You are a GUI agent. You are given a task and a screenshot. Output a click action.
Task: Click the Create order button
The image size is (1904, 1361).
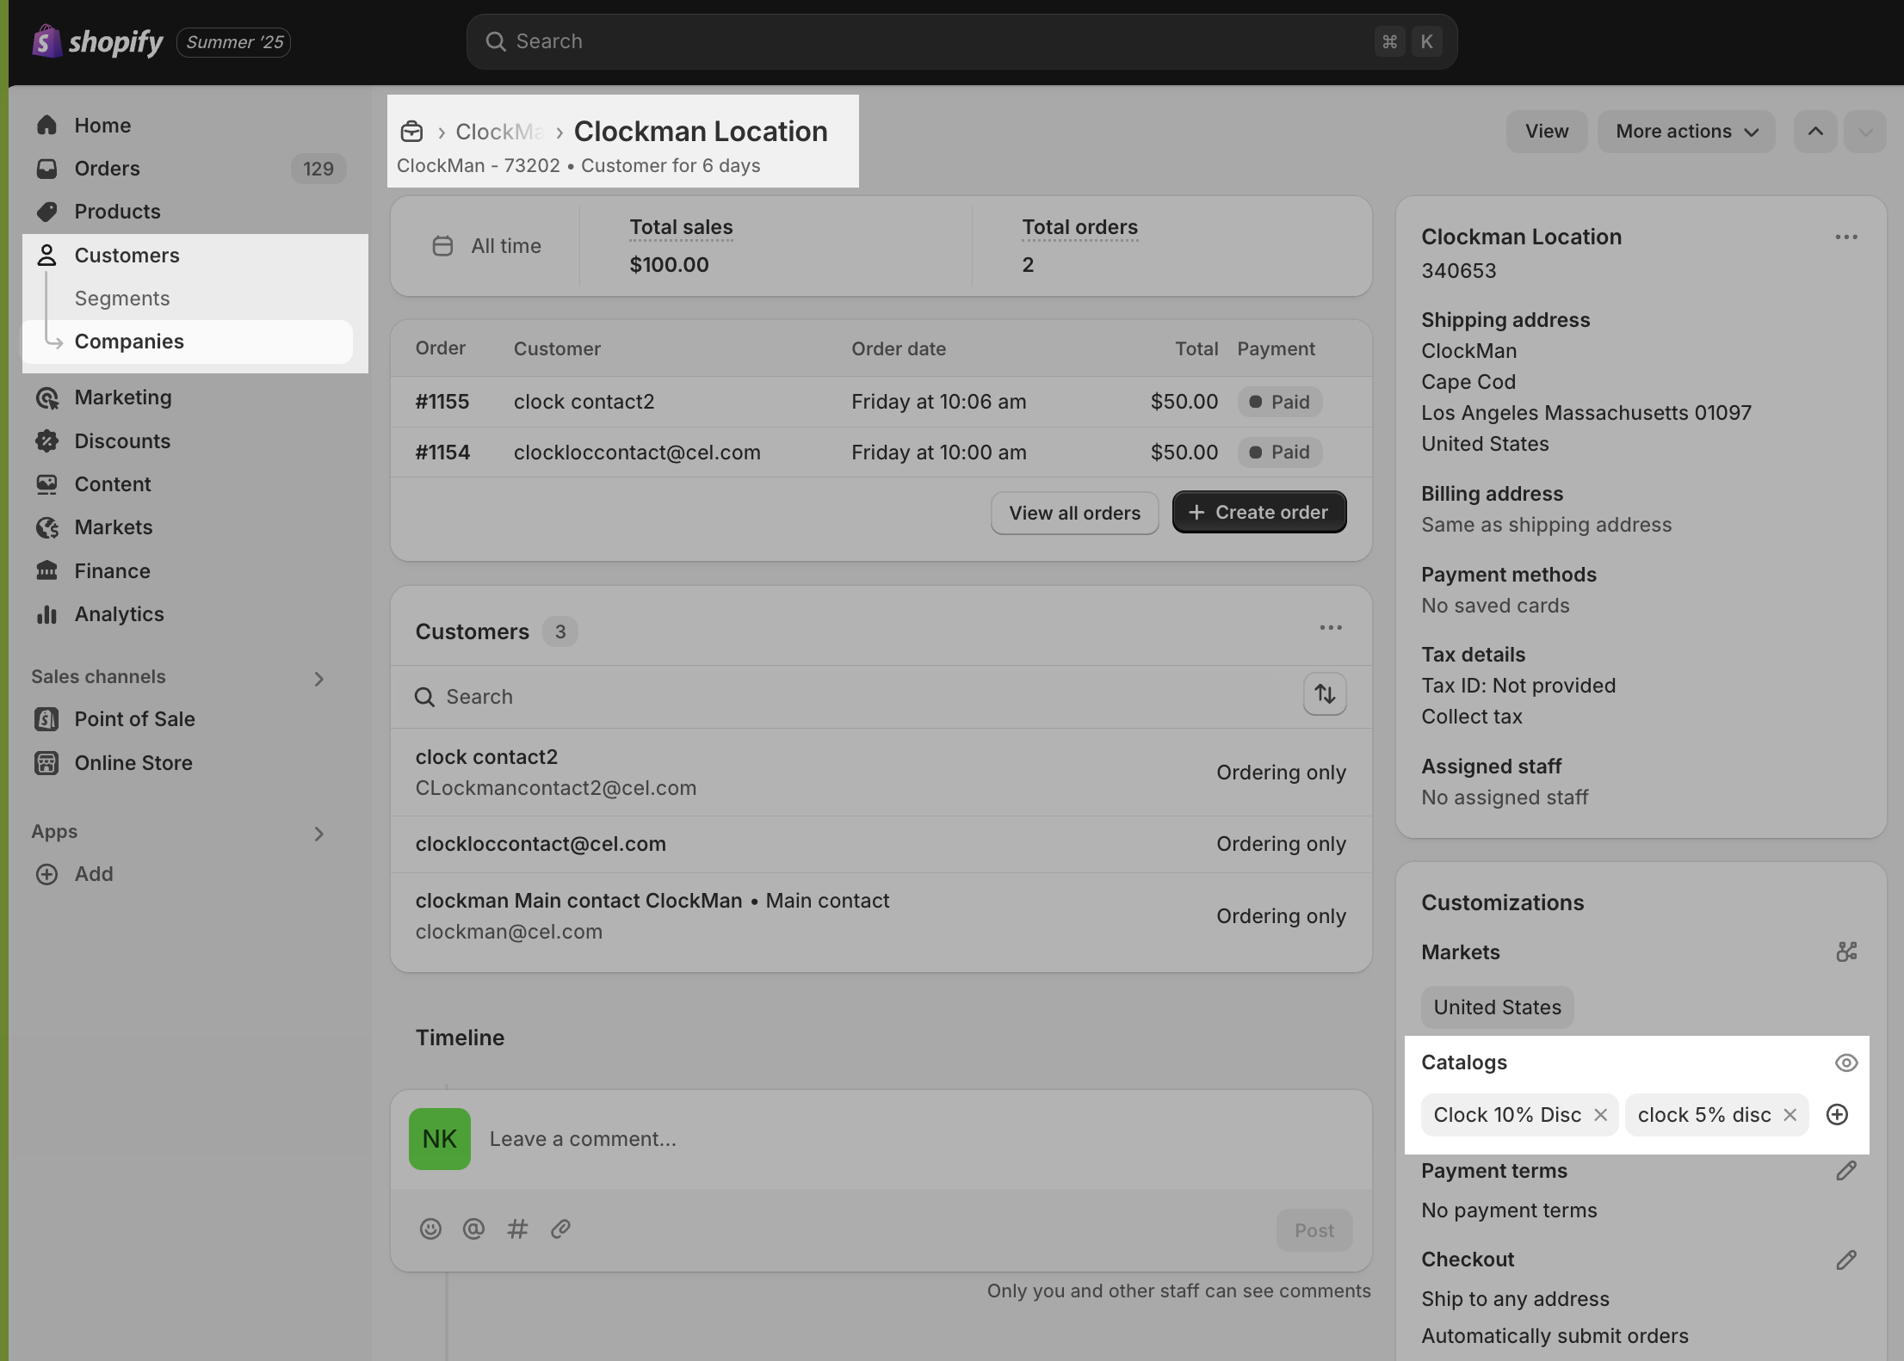tap(1259, 513)
